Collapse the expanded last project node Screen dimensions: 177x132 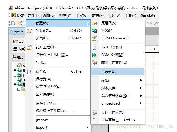pyautogui.click(x=15, y=85)
